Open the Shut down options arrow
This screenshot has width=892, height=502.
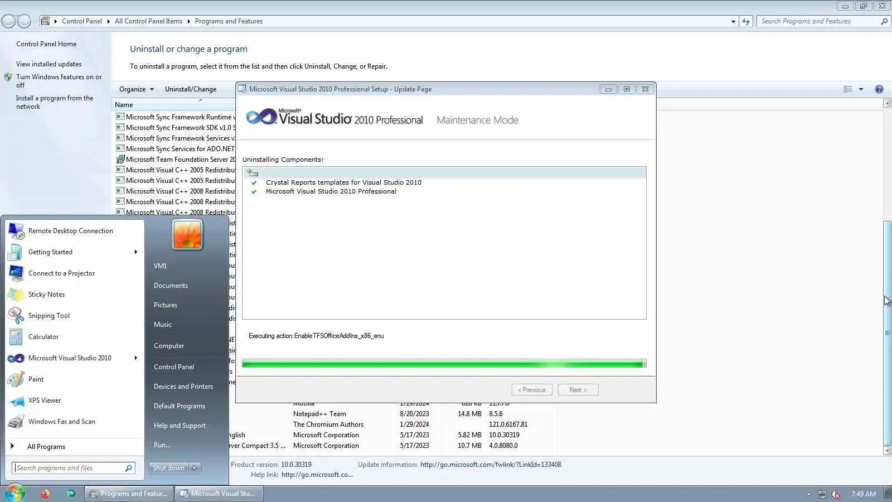click(x=195, y=468)
